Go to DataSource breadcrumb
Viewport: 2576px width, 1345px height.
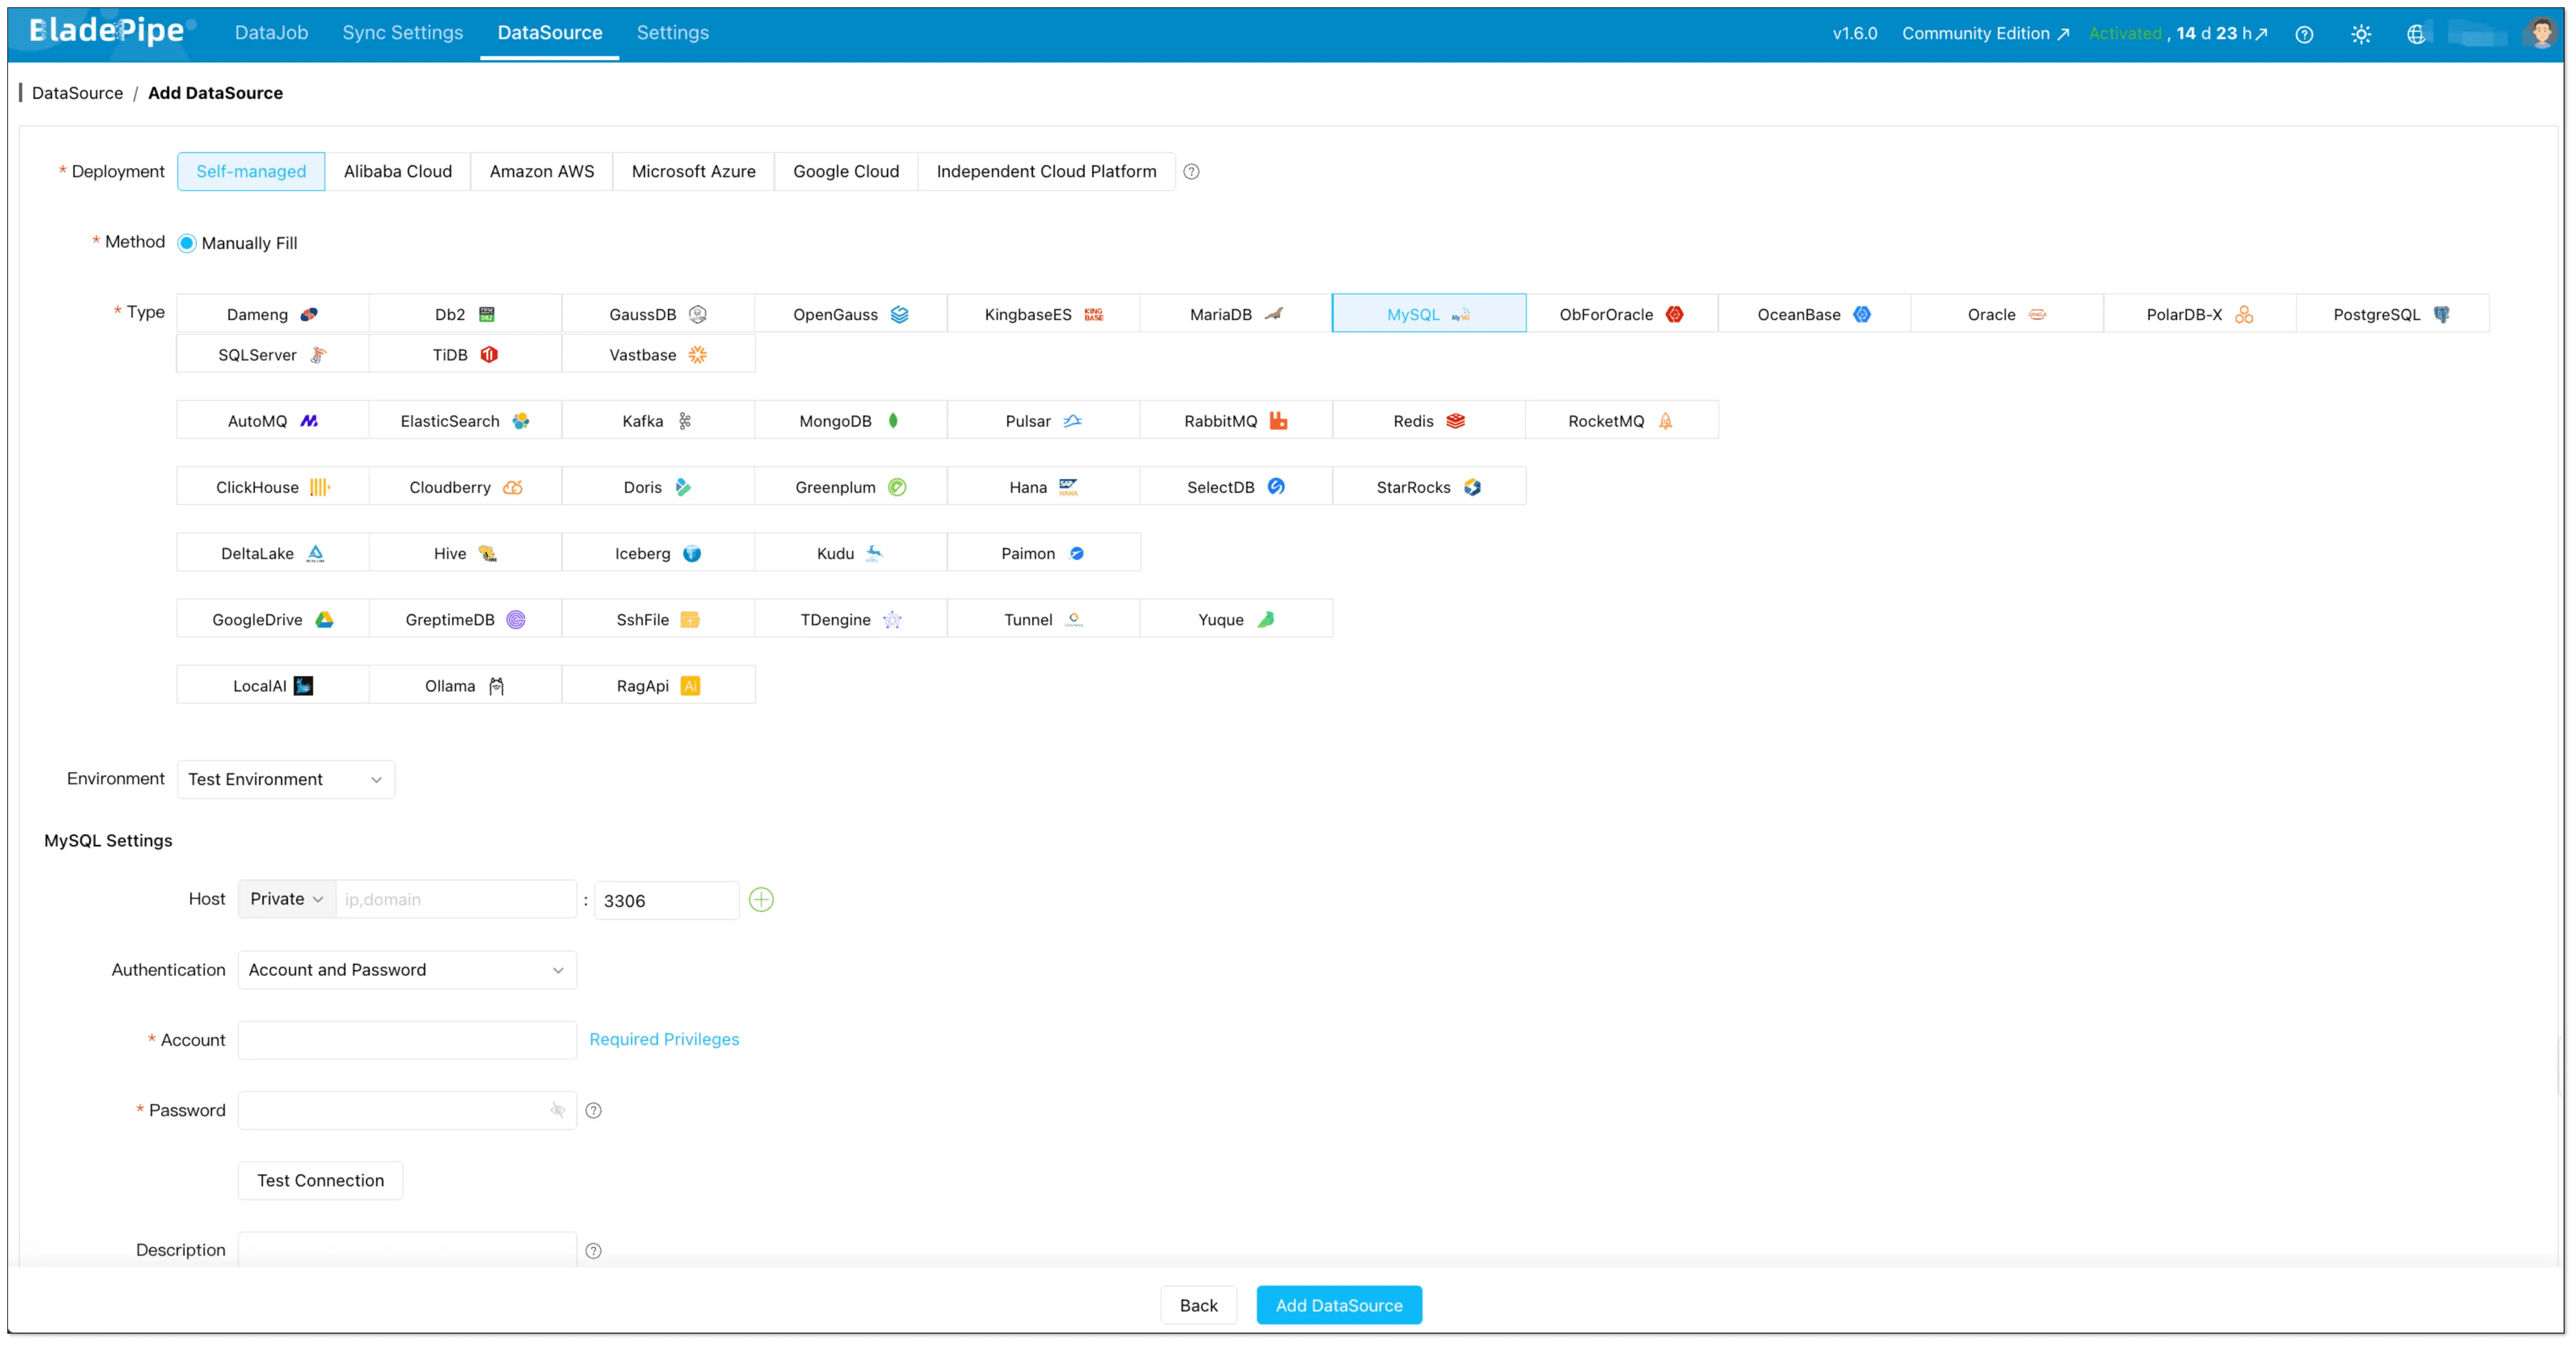click(x=77, y=93)
